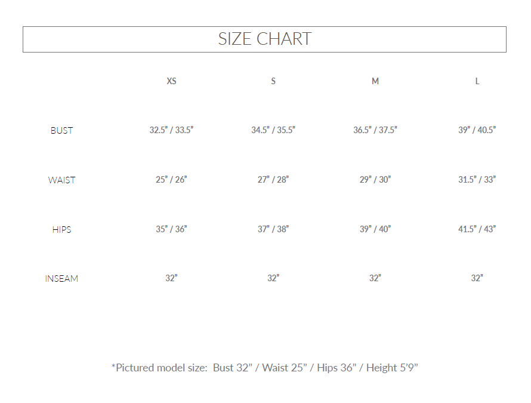This screenshot has width=531, height=403.
Task: Click the L hips value 41.5" / 43"
Action: click(x=477, y=229)
